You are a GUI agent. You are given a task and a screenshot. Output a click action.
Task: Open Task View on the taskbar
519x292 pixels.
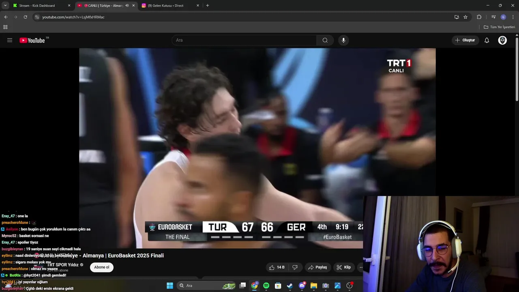(242, 286)
